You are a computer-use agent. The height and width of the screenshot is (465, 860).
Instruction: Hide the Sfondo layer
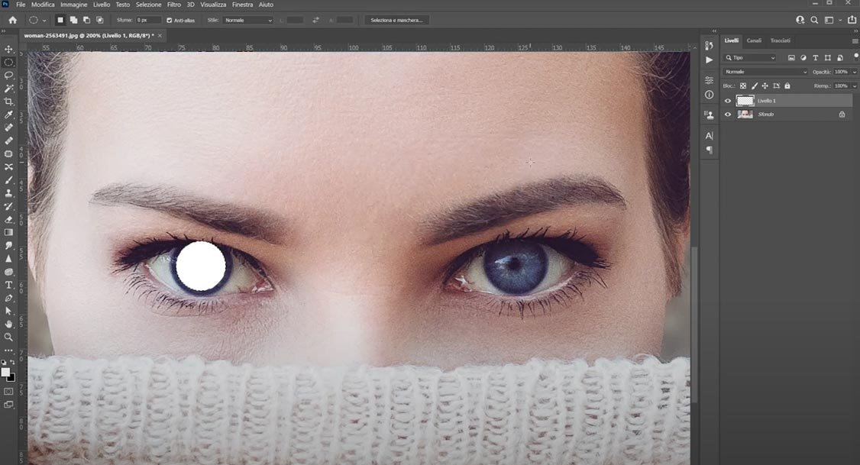point(728,115)
